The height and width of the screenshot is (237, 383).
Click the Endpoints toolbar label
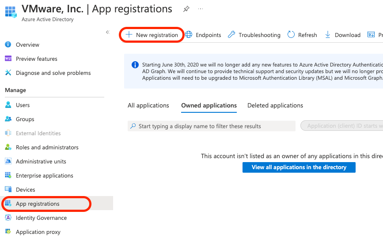[209, 35]
